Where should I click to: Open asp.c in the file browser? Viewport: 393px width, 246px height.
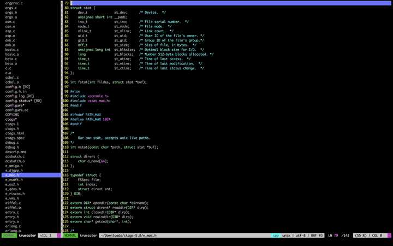point(10,31)
